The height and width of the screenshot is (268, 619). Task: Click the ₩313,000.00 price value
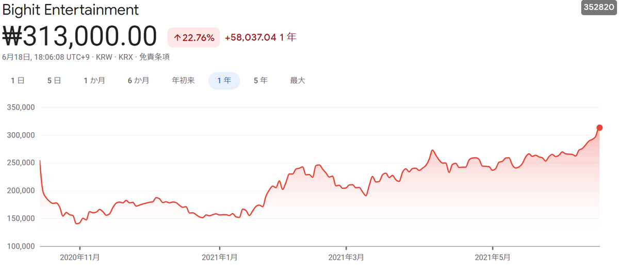(80, 37)
